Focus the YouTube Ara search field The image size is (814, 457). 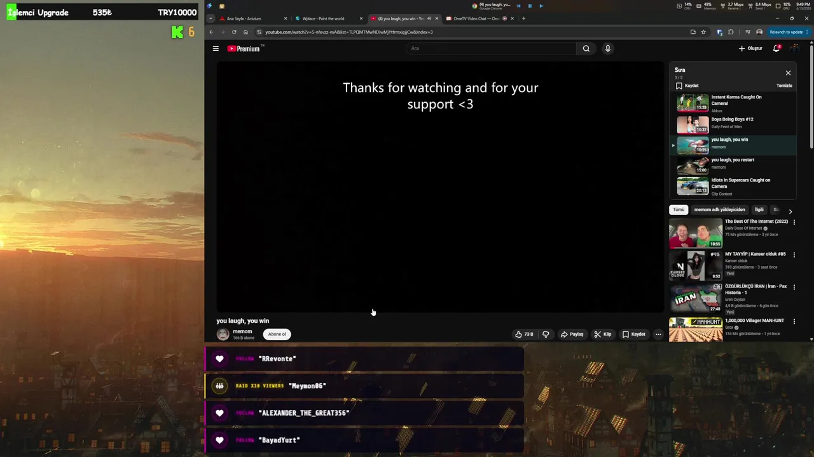pos(491,48)
